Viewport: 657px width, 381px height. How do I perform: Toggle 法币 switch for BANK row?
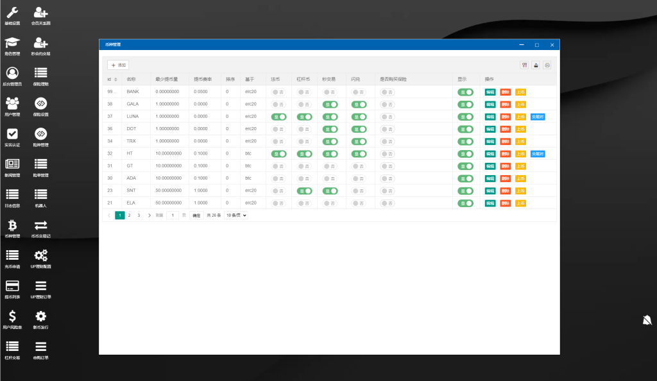[278, 92]
